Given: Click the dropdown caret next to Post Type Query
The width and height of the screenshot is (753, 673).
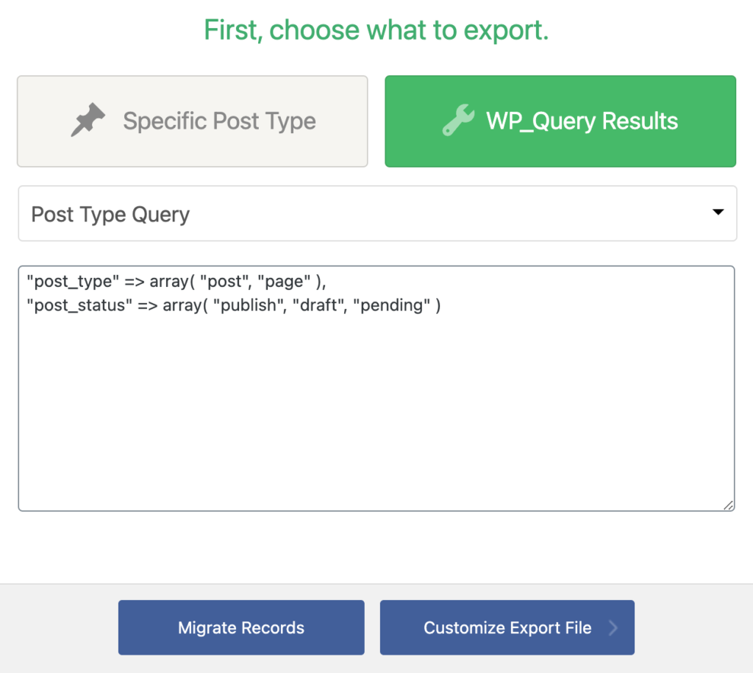Looking at the screenshot, I should 718,213.
